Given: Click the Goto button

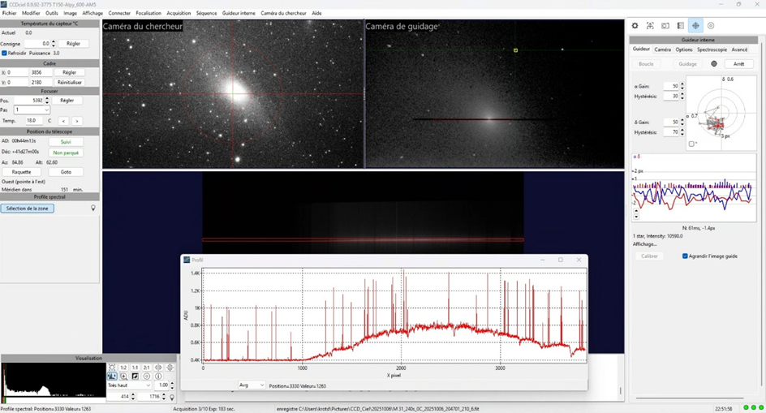Looking at the screenshot, I should click(x=66, y=172).
